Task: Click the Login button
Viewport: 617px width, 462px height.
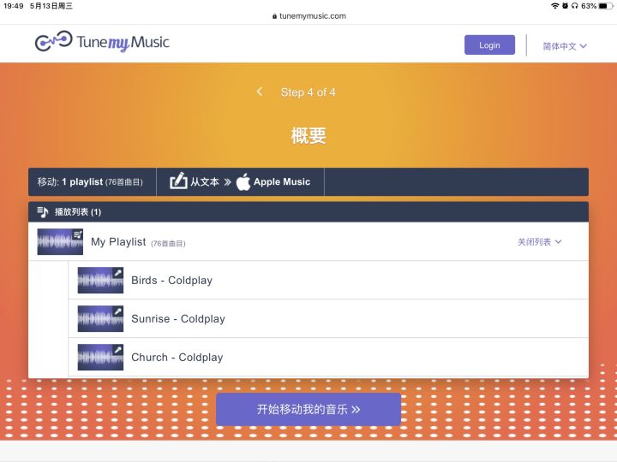Action: coord(489,45)
